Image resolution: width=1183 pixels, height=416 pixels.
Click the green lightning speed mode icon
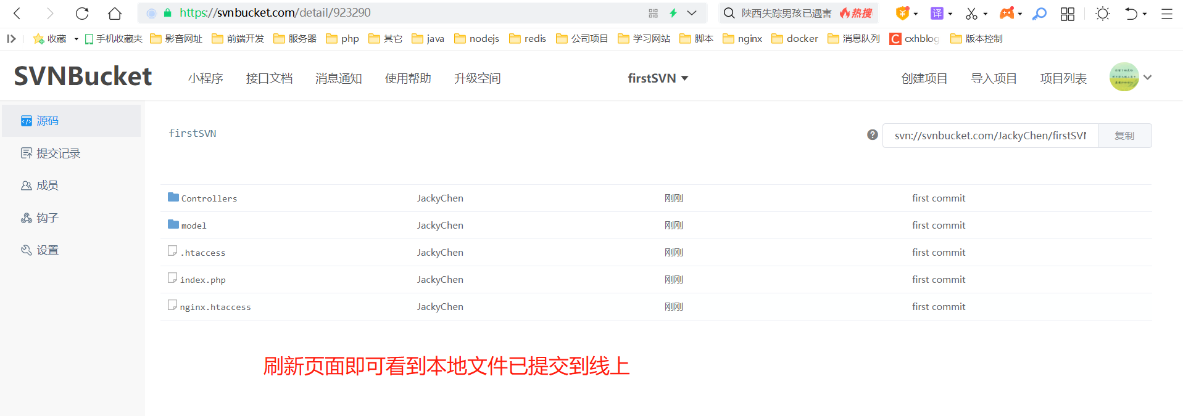coord(673,13)
